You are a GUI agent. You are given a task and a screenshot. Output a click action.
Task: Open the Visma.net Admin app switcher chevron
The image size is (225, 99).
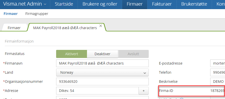(45, 4)
